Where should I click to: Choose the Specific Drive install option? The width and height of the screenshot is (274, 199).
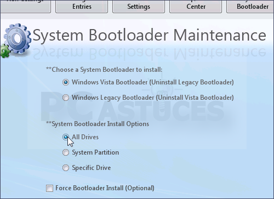(66, 168)
